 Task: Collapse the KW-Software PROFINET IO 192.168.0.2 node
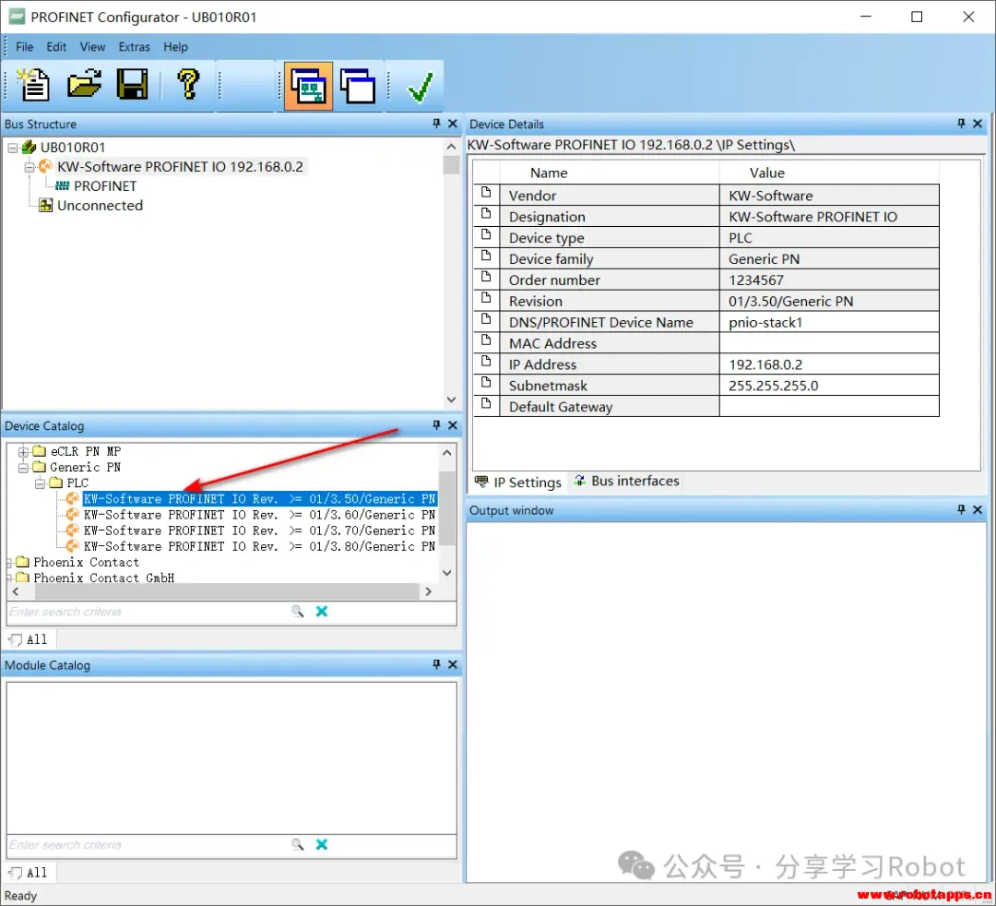(x=30, y=167)
